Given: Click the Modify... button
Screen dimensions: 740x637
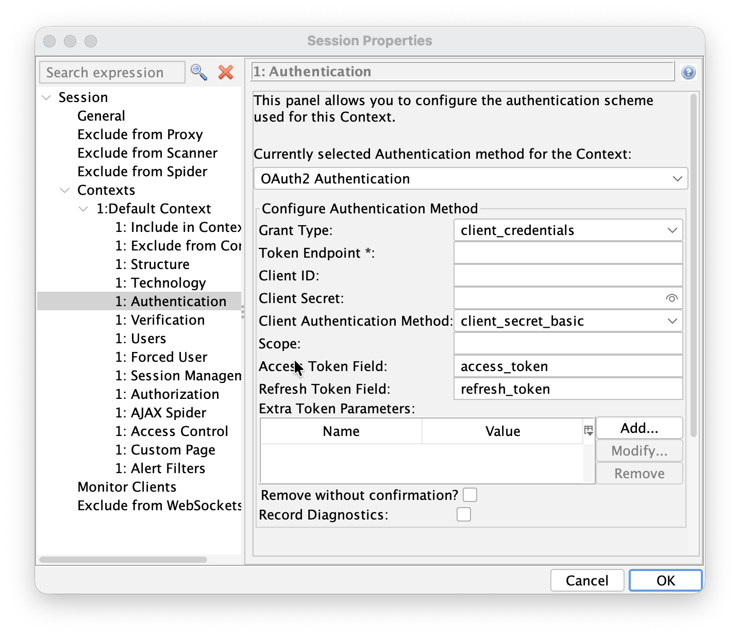Looking at the screenshot, I should coord(640,451).
